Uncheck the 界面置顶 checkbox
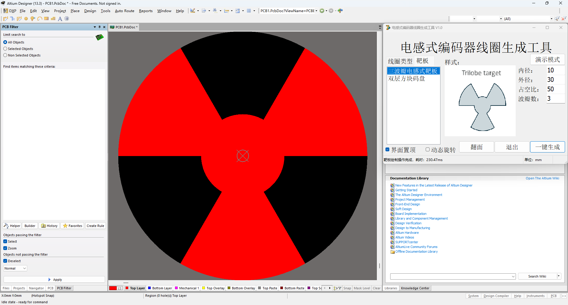The width and height of the screenshot is (568, 305). tap(387, 150)
